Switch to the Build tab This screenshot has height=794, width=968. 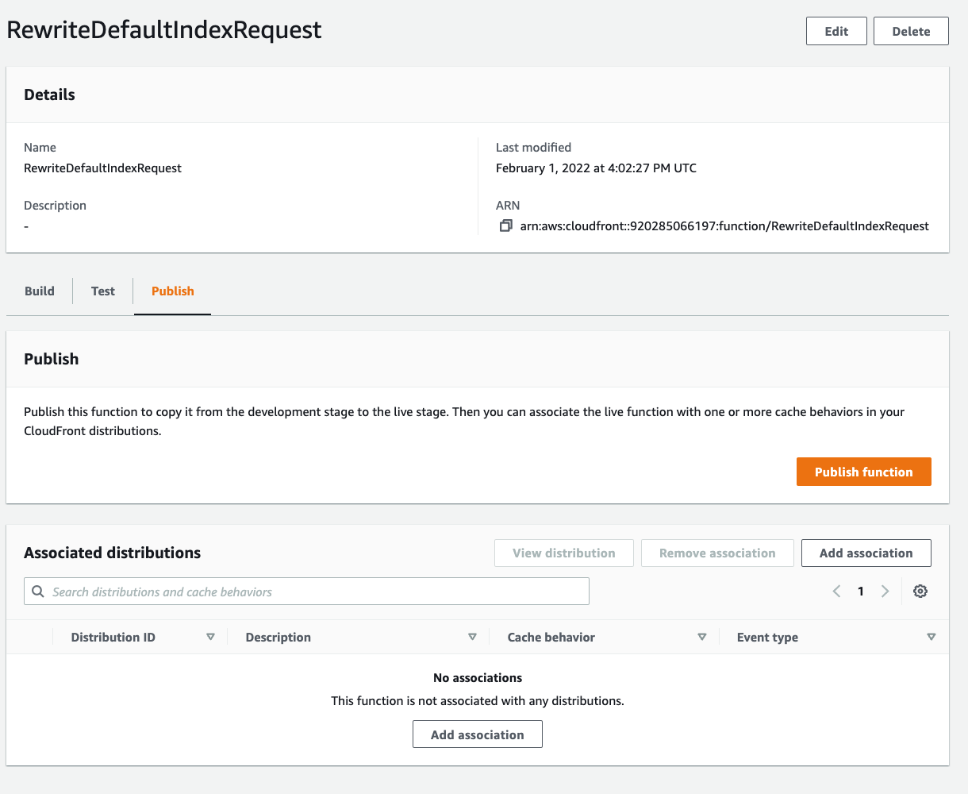tap(38, 291)
